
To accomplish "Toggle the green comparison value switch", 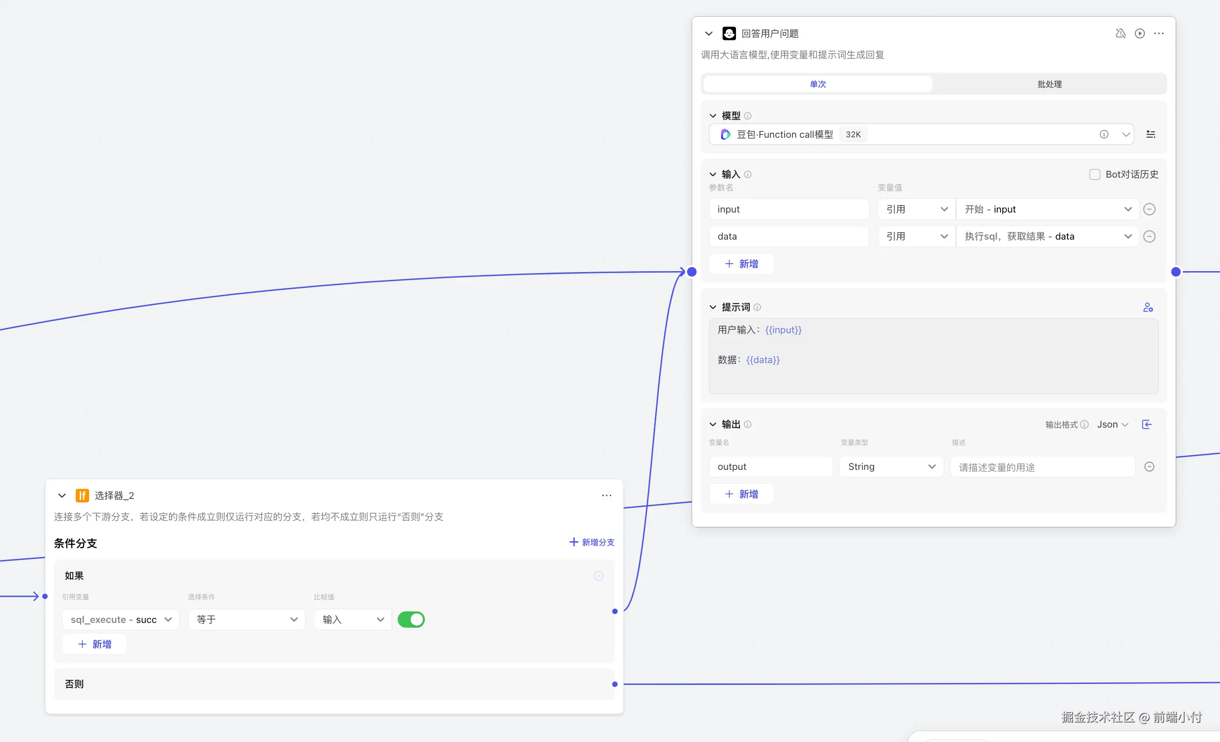I will pyautogui.click(x=410, y=619).
